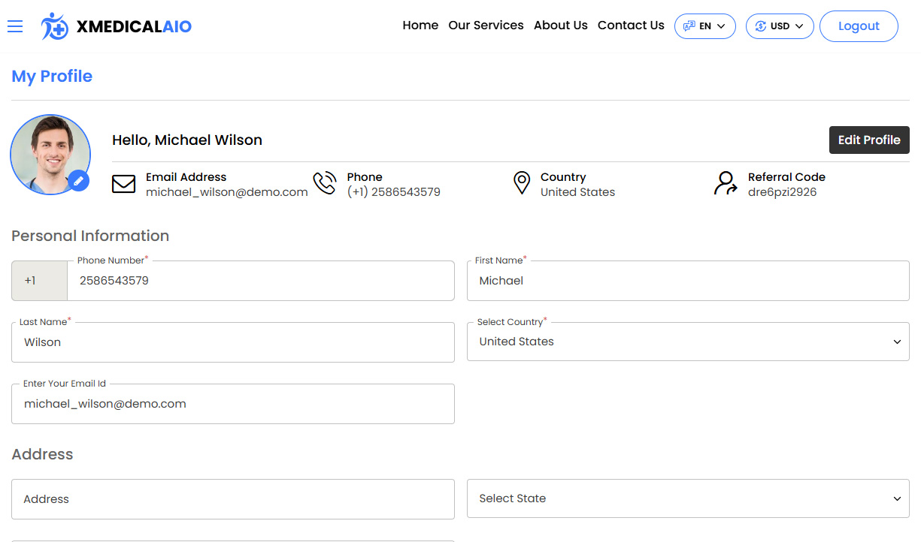Click the pencil icon on profile picture
The height and width of the screenshot is (542, 921).
[x=78, y=181]
